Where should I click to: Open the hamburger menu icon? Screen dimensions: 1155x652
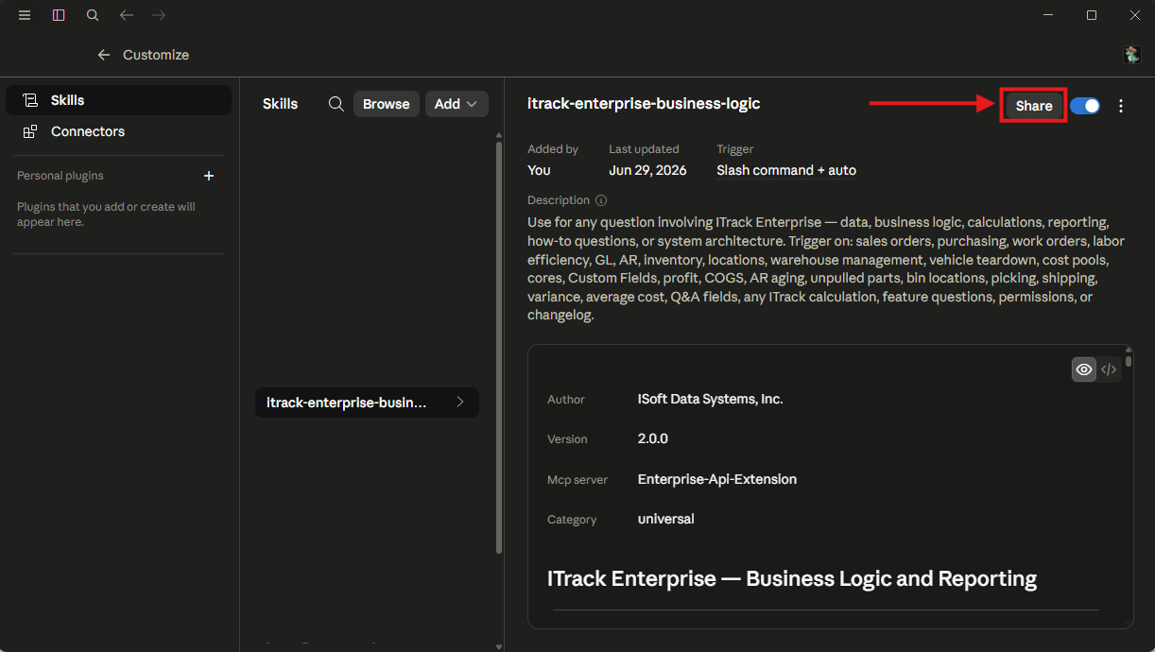pos(25,15)
